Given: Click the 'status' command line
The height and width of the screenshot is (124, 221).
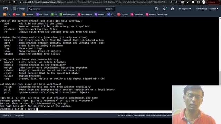Looking at the screenshot, I should (x=32, y=54).
